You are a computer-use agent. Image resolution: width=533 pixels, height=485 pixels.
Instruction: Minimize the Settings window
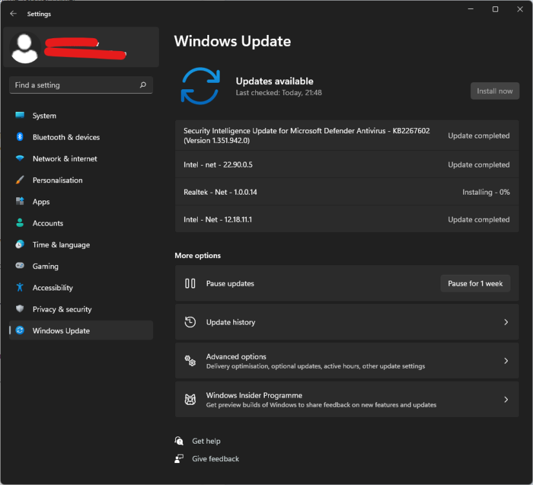point(470,9)
